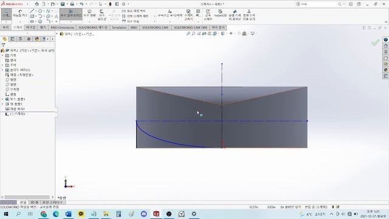Click the Undo icon
The height and width of the screenshot is (219, 389).
pyautogui.click(x=81, y=4)
